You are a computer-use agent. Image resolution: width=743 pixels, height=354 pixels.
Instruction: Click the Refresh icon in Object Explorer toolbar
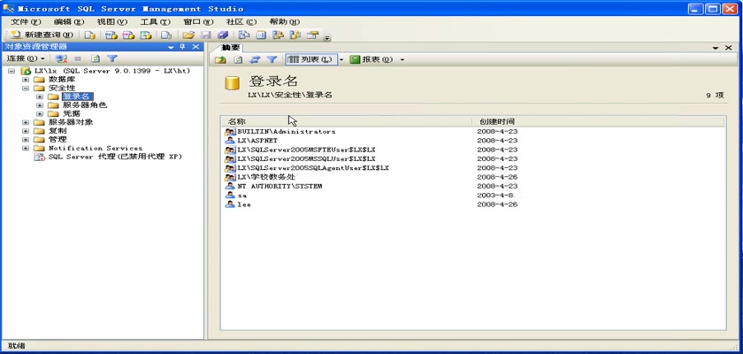[x=96, y=58]
